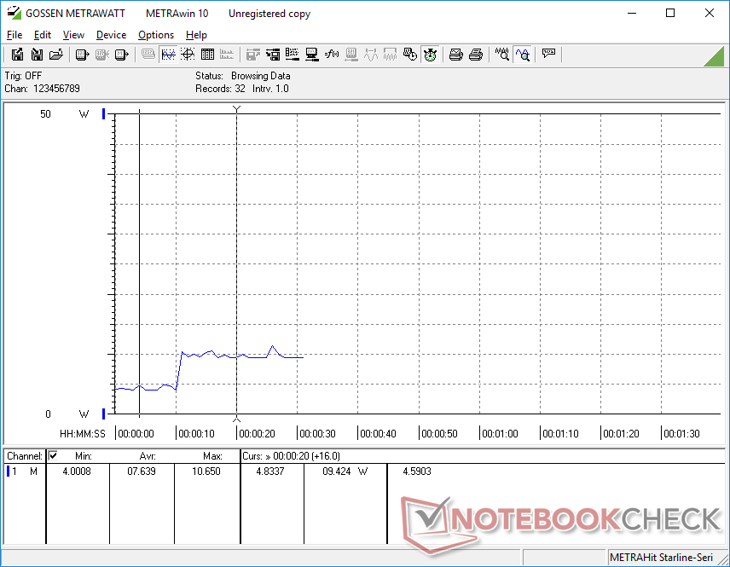The image size is (730, 567).
Task: Select the XY crosshair plot icon
Action: tap(188, 55)
